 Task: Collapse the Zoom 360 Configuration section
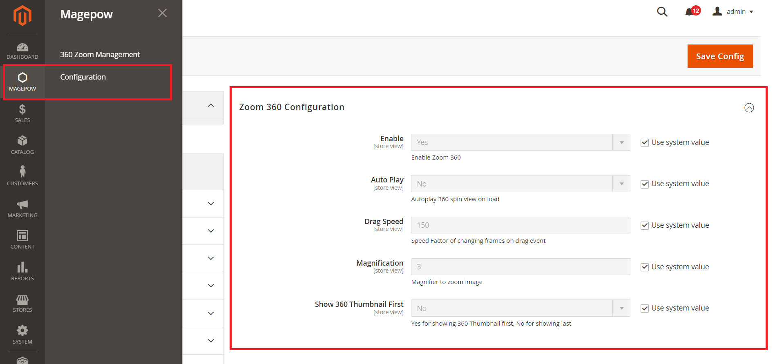pos(749,108)
